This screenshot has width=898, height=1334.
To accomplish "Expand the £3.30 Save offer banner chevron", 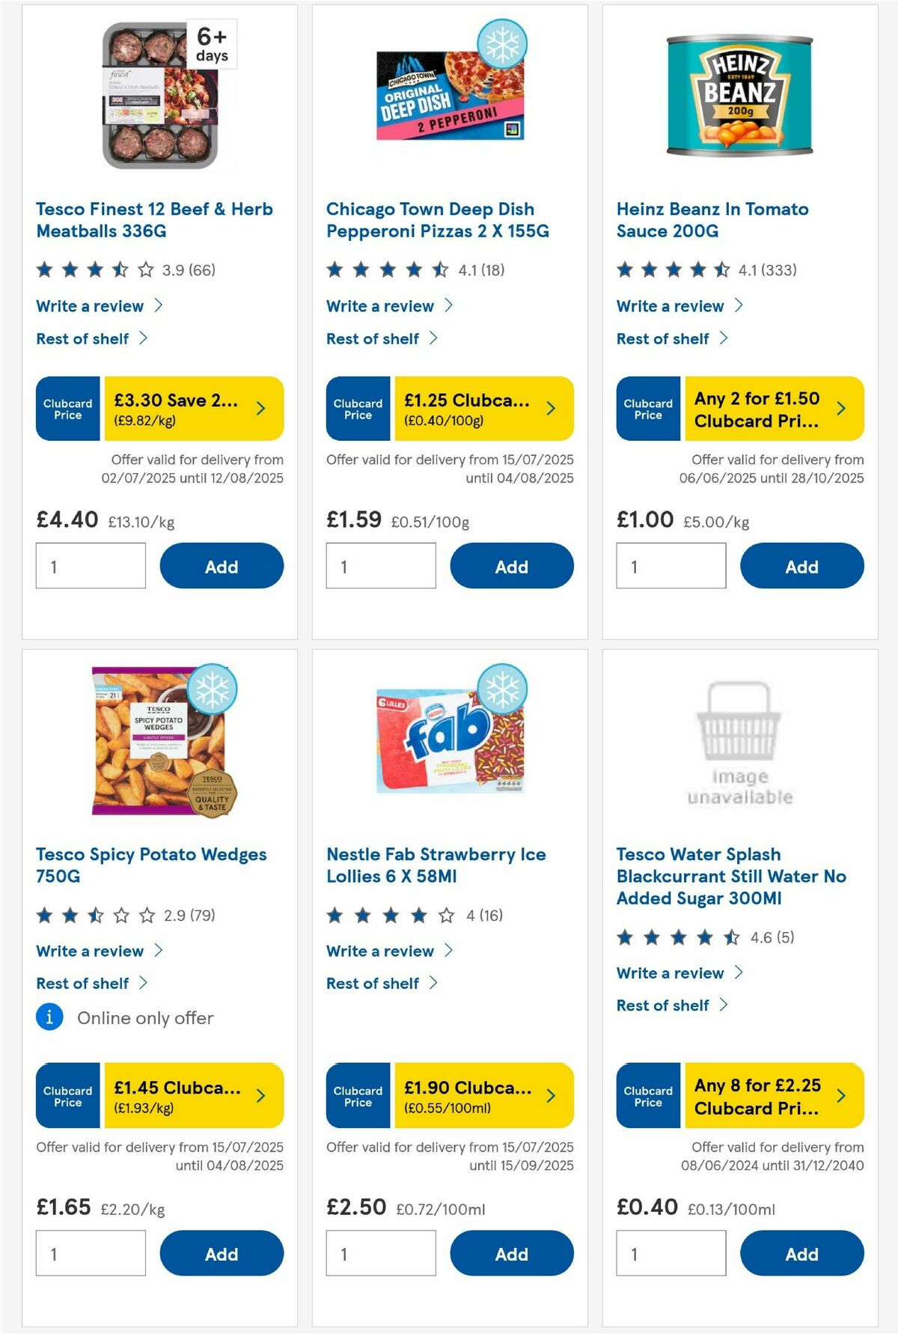I will (x=260, y=409).
